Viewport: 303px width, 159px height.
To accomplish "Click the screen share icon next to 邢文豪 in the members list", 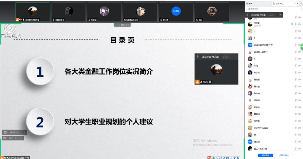I will click(291, 24).
